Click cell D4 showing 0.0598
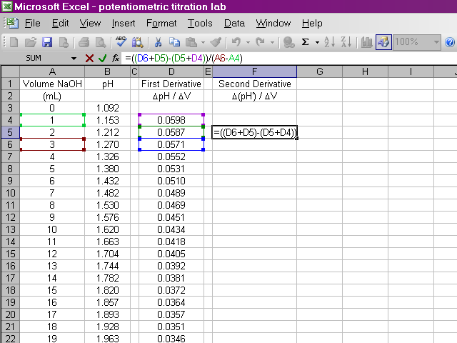Viewport: 457px width, 343px height. [x=171, y=120]
